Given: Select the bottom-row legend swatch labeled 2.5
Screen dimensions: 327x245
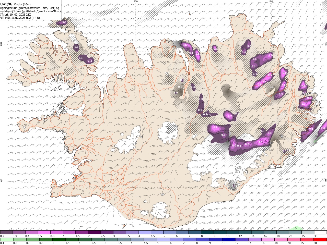Looking at the screenshot, I should pyautogui.click(x=98, y=239).
